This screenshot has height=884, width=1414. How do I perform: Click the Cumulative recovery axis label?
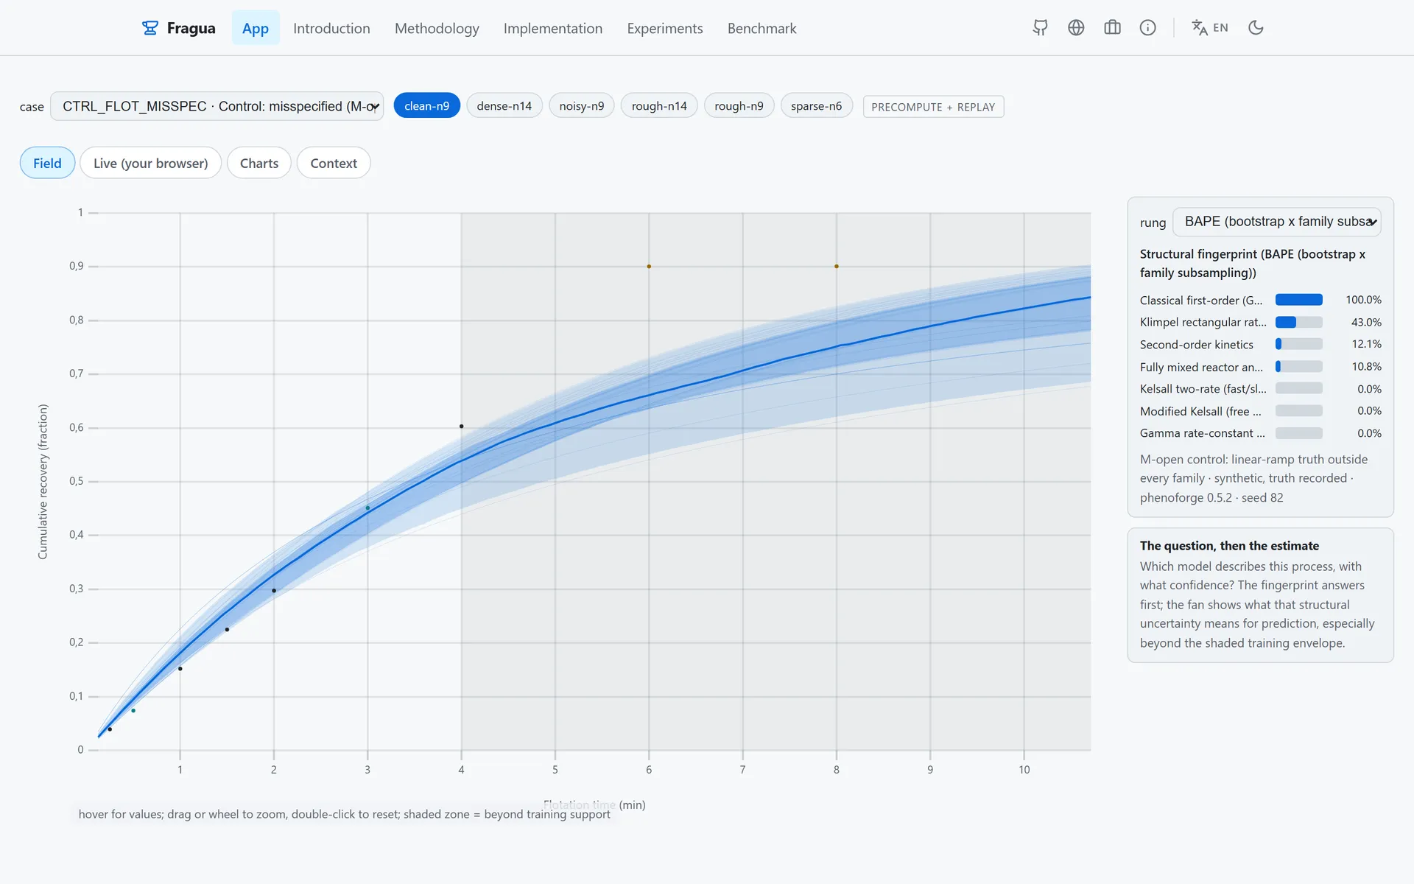click(x=43, y=482)
